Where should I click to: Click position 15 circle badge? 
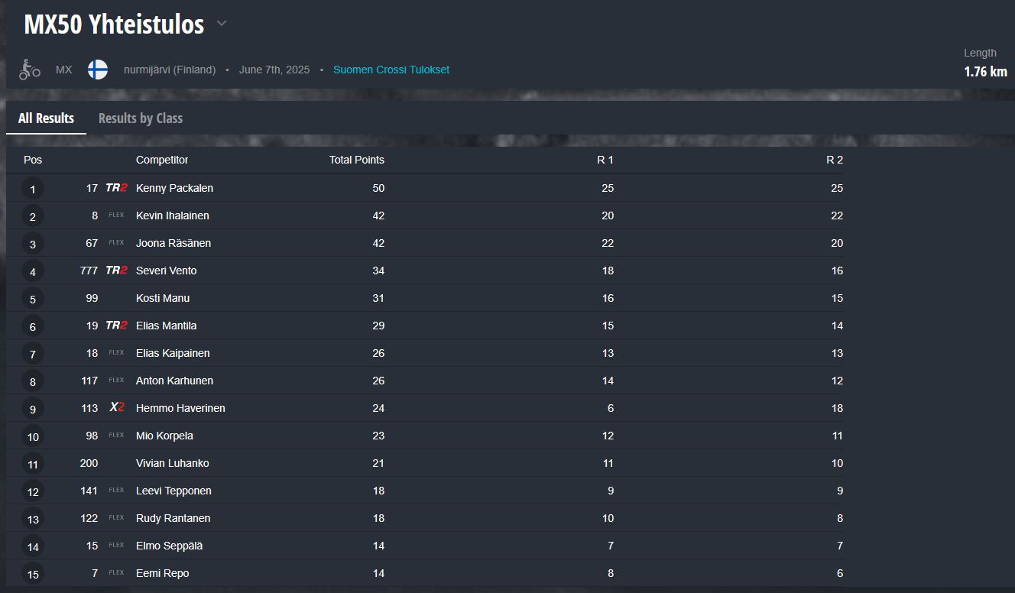[x=32, y=574]
